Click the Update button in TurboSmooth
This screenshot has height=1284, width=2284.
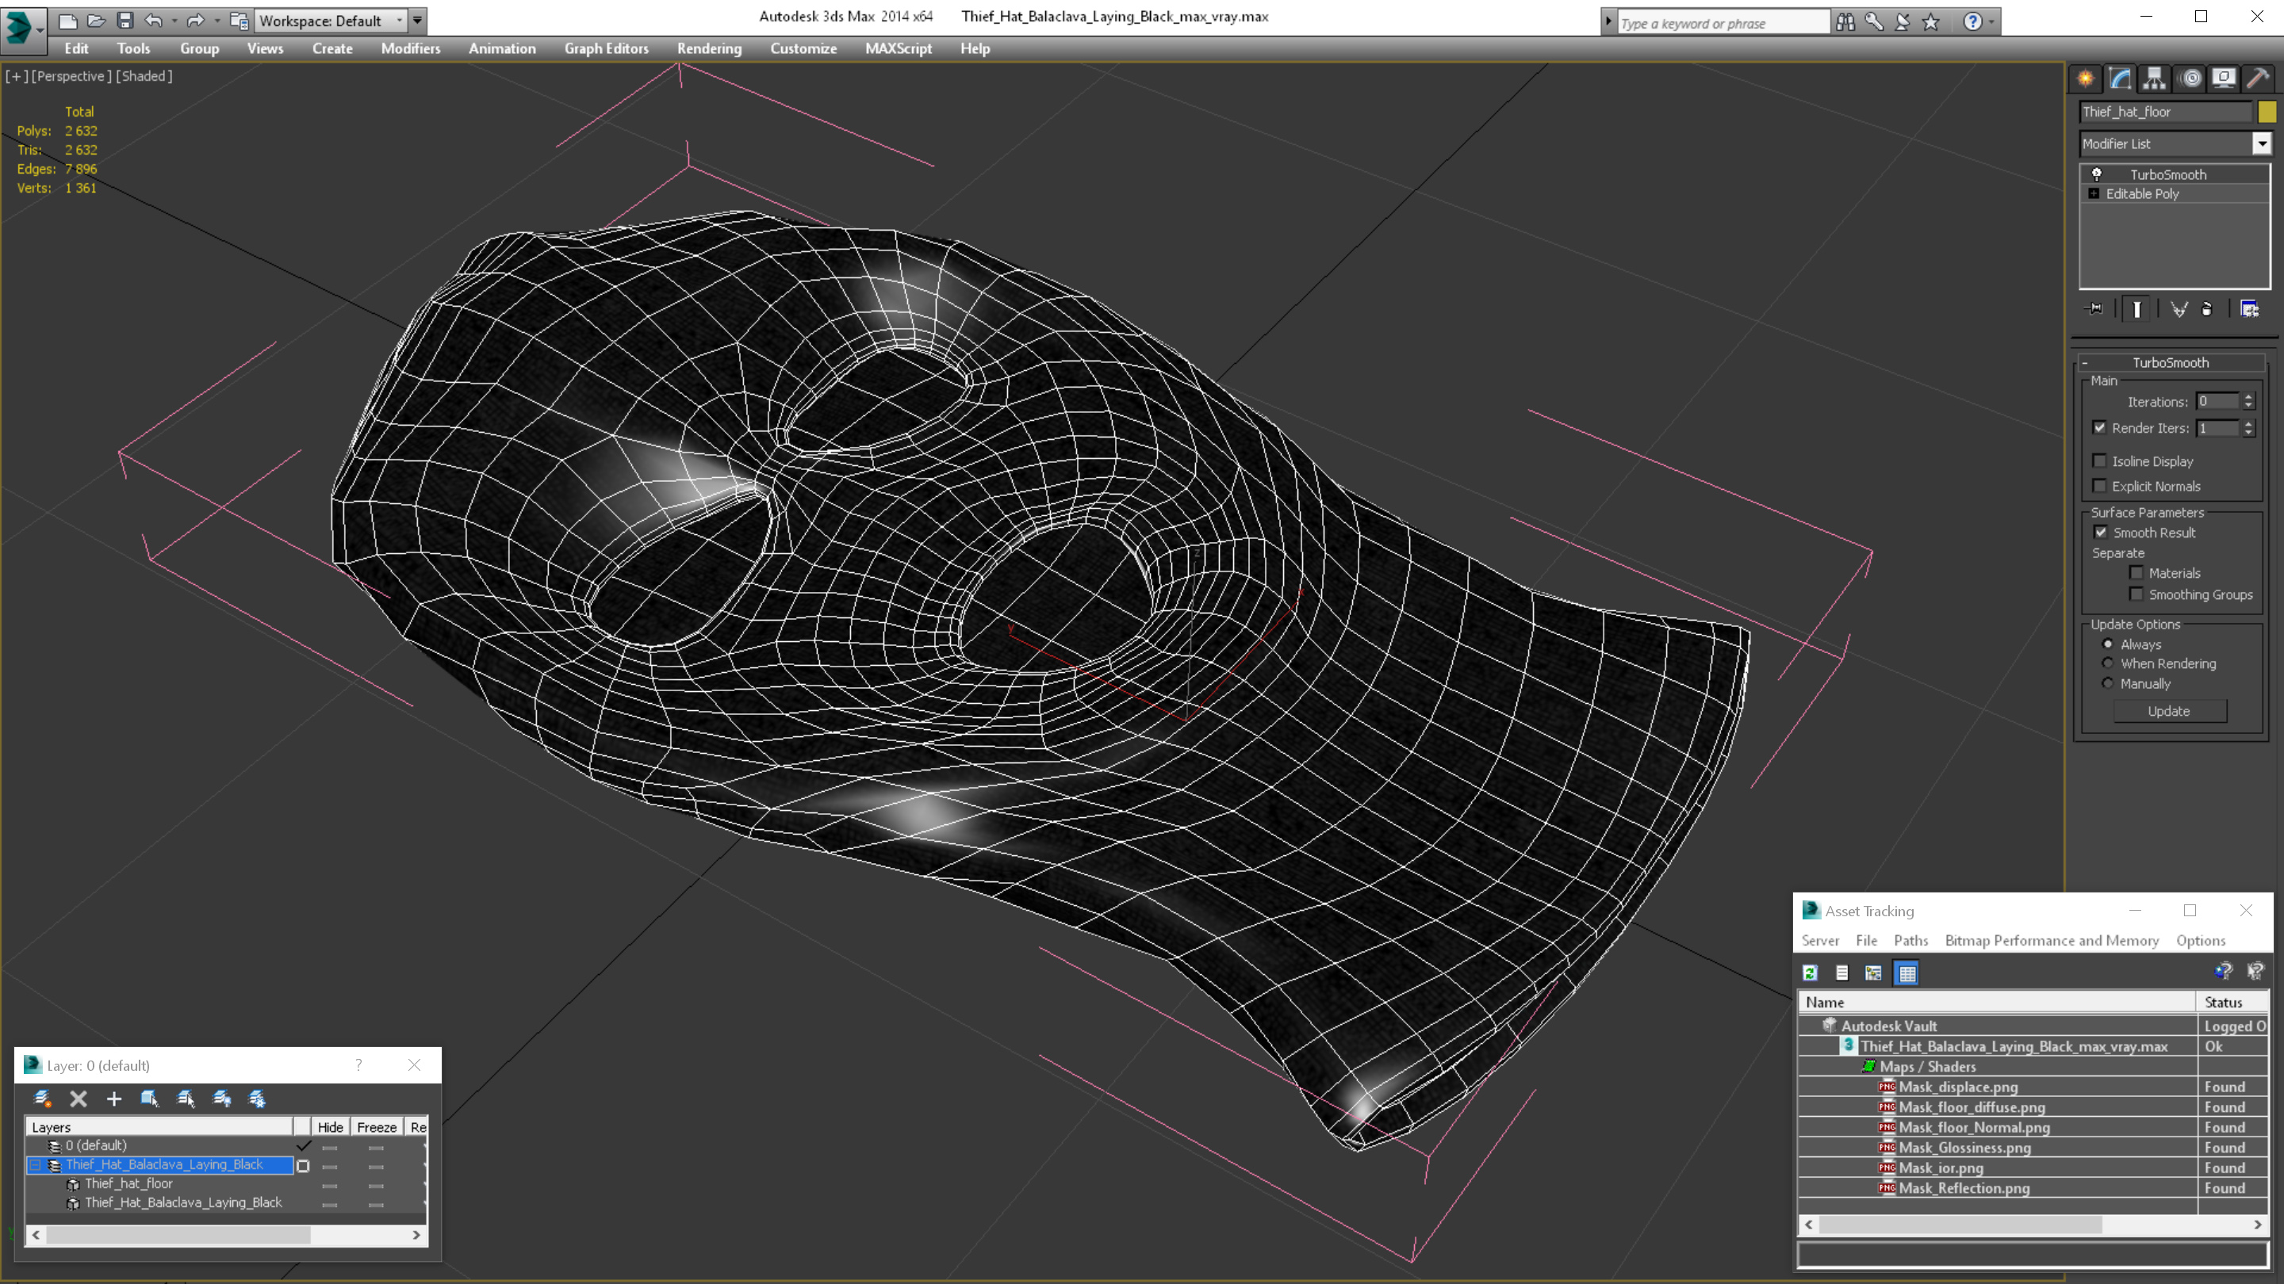2169,711
